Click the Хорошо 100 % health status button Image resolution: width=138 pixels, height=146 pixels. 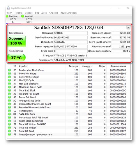tap(16, 41)
